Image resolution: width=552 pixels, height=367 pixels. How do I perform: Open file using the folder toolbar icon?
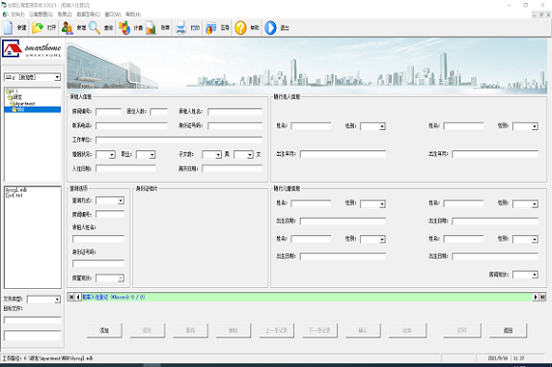pyautogui.click(x=37, y=28)
